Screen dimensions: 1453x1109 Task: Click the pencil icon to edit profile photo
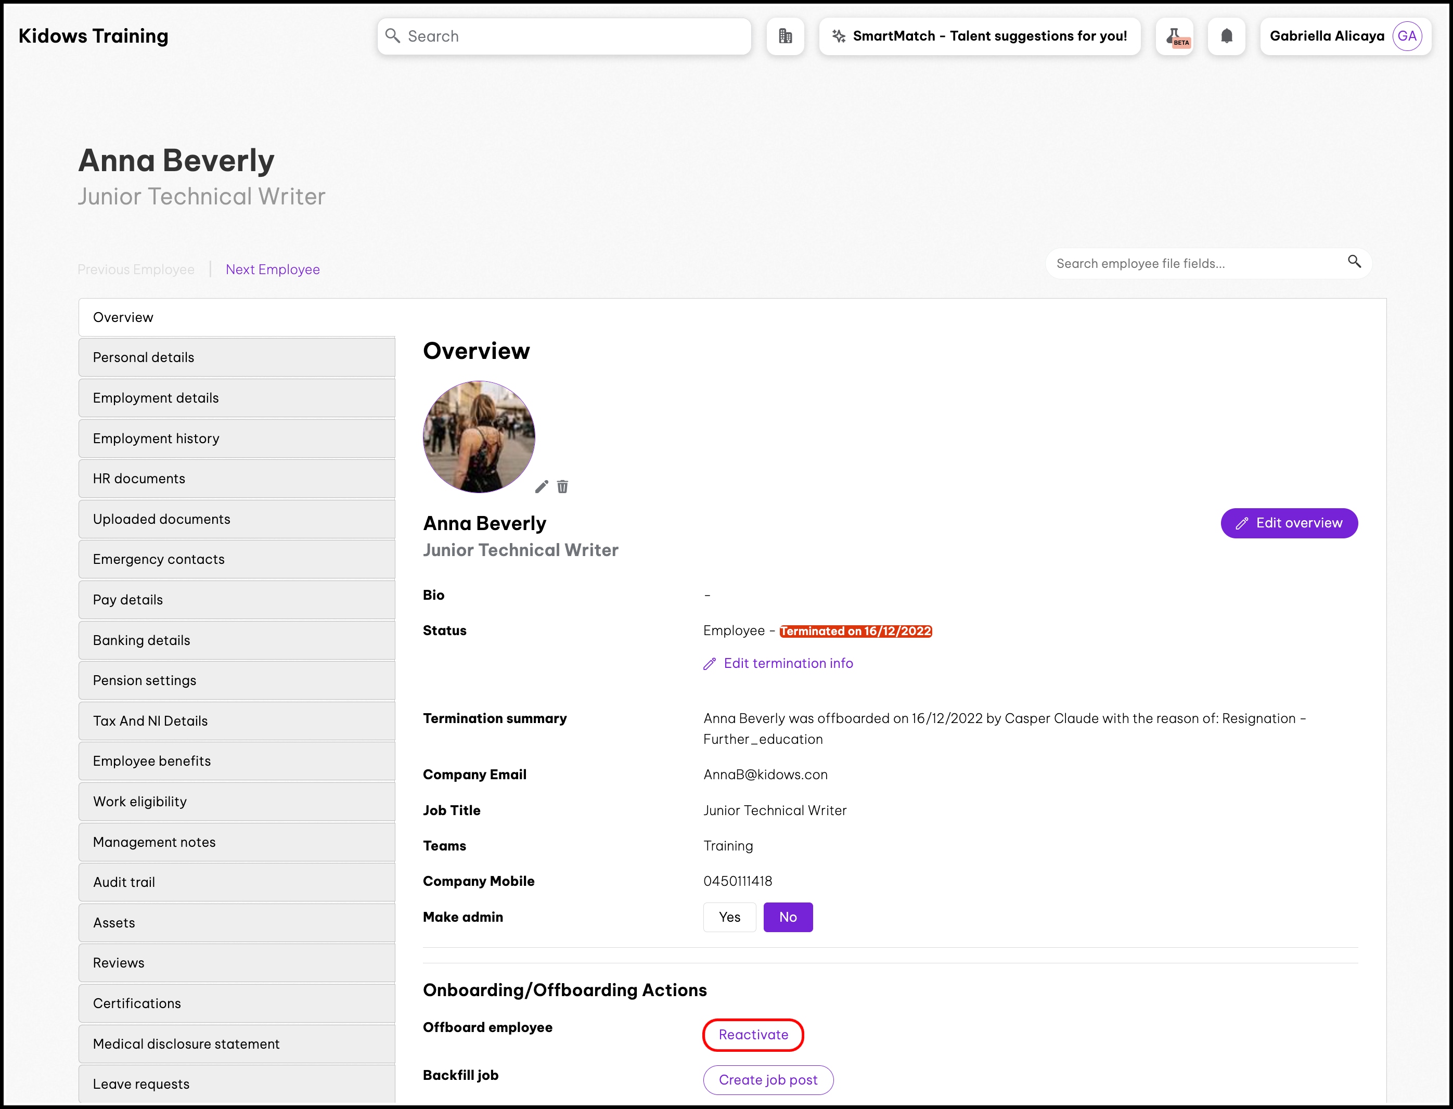click(542, 486)
